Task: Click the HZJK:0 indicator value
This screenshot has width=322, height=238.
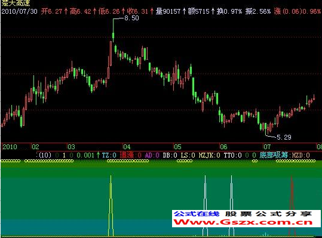Action: [x=209, y=155]
